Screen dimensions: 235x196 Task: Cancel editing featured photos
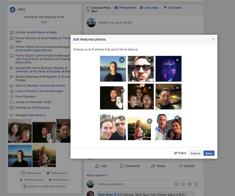[195, 153]
